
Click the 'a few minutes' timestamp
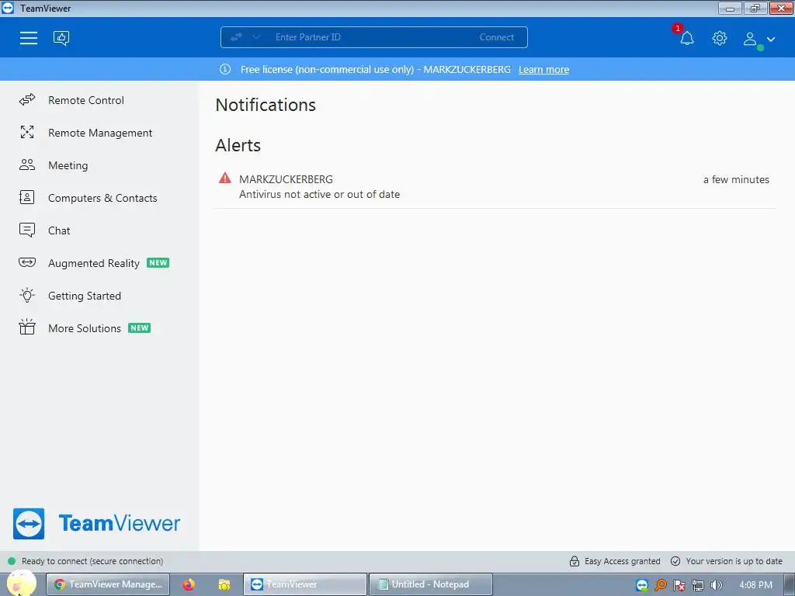pyautogui.click(x=736, y=179)
